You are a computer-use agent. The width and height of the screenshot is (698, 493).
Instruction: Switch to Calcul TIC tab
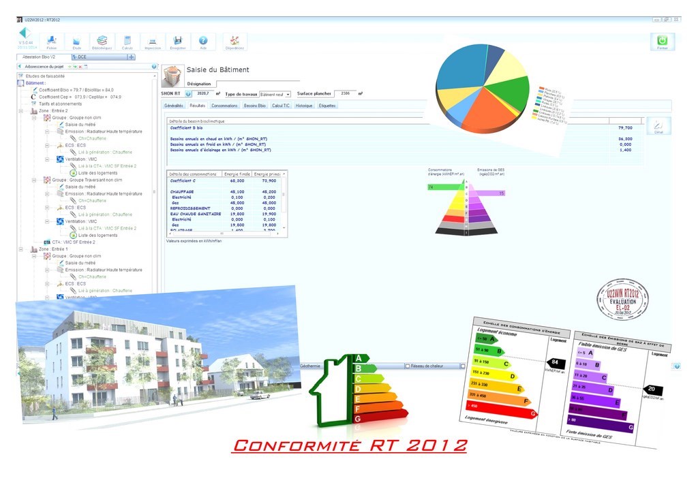pyautogui.click(x=280, y=106)
